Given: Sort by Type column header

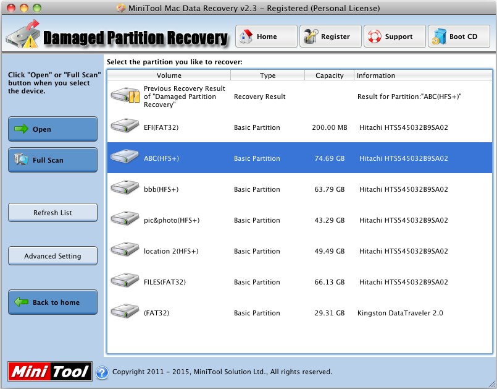Looking at the screenshot, I should click(267, 75).
